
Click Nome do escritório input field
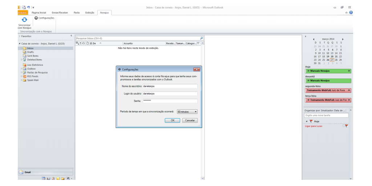click(170, 86)
